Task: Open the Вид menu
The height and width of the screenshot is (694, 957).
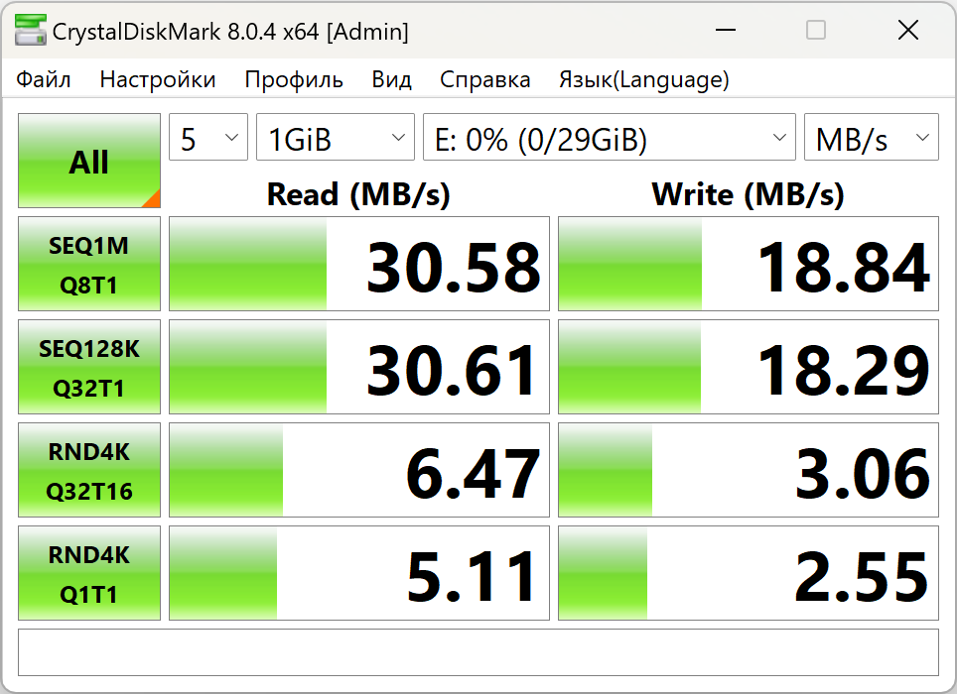Action: click(x=391, y=80)
